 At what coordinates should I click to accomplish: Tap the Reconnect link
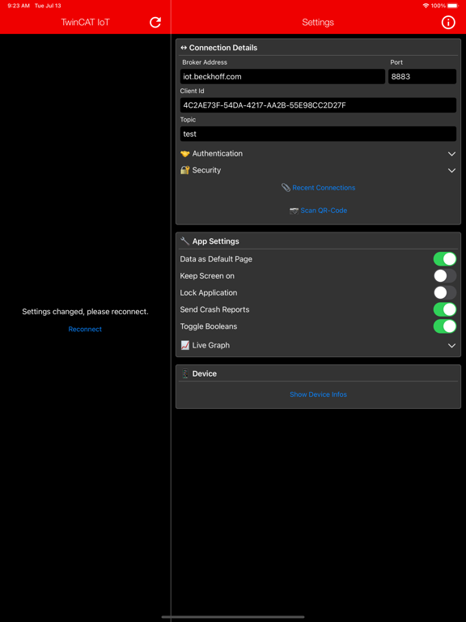point(85,330)
